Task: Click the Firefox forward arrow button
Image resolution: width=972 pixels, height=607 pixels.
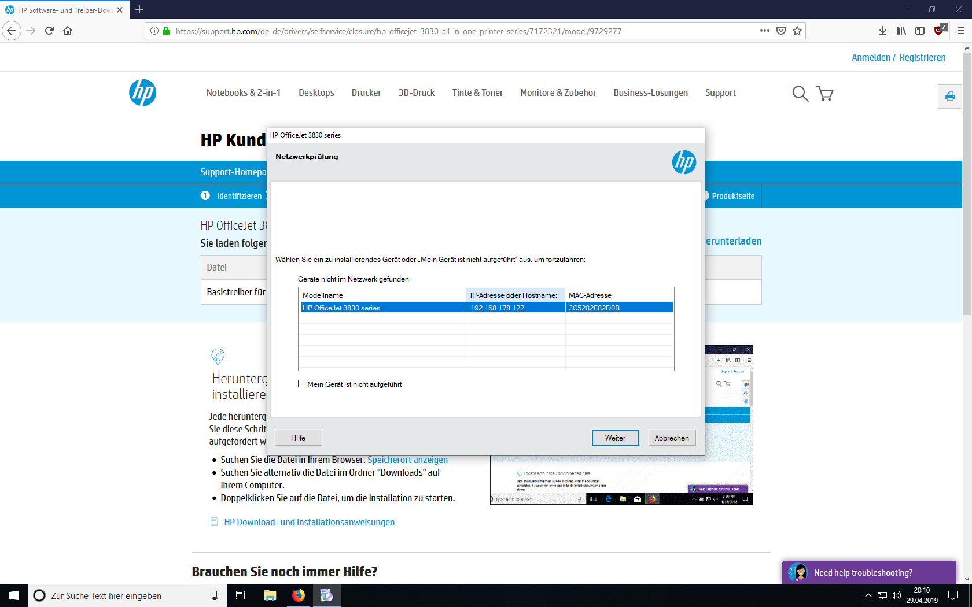Action: click(31, 31)
